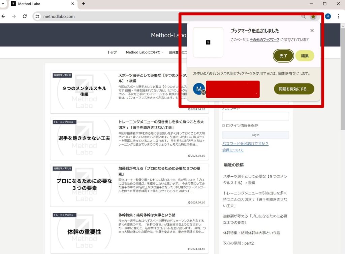Click the password input field
The image size is (345, 254).
(x=255, y=116)
